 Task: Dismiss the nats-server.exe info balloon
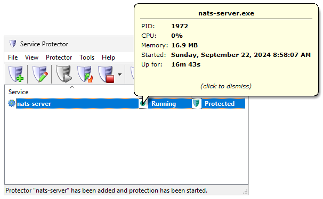click(x=226, y=86)
